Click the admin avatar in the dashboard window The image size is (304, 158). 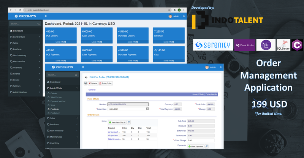click(170, 16)
